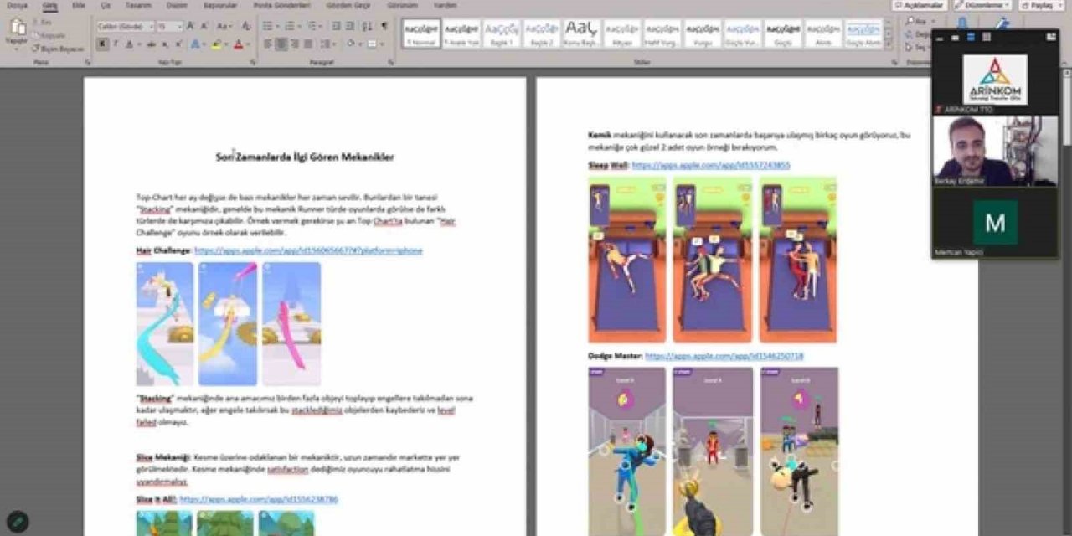Click the clear formatting icon

coord(245,26)
